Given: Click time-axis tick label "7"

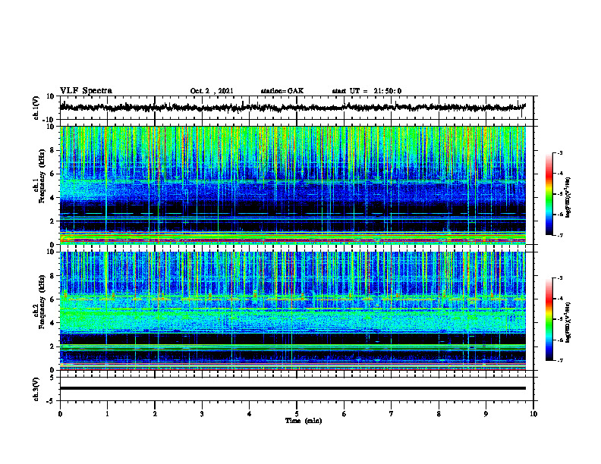Looking at the screenshot, I should pyautogui.click(x=392, y=414).
